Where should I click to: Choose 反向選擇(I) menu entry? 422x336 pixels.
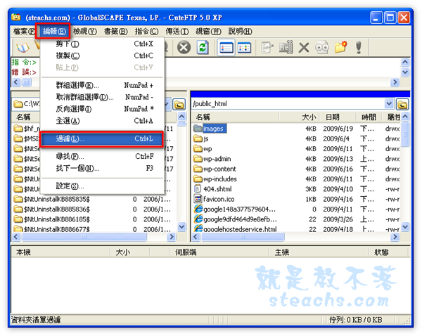click(x=102, y=109)
